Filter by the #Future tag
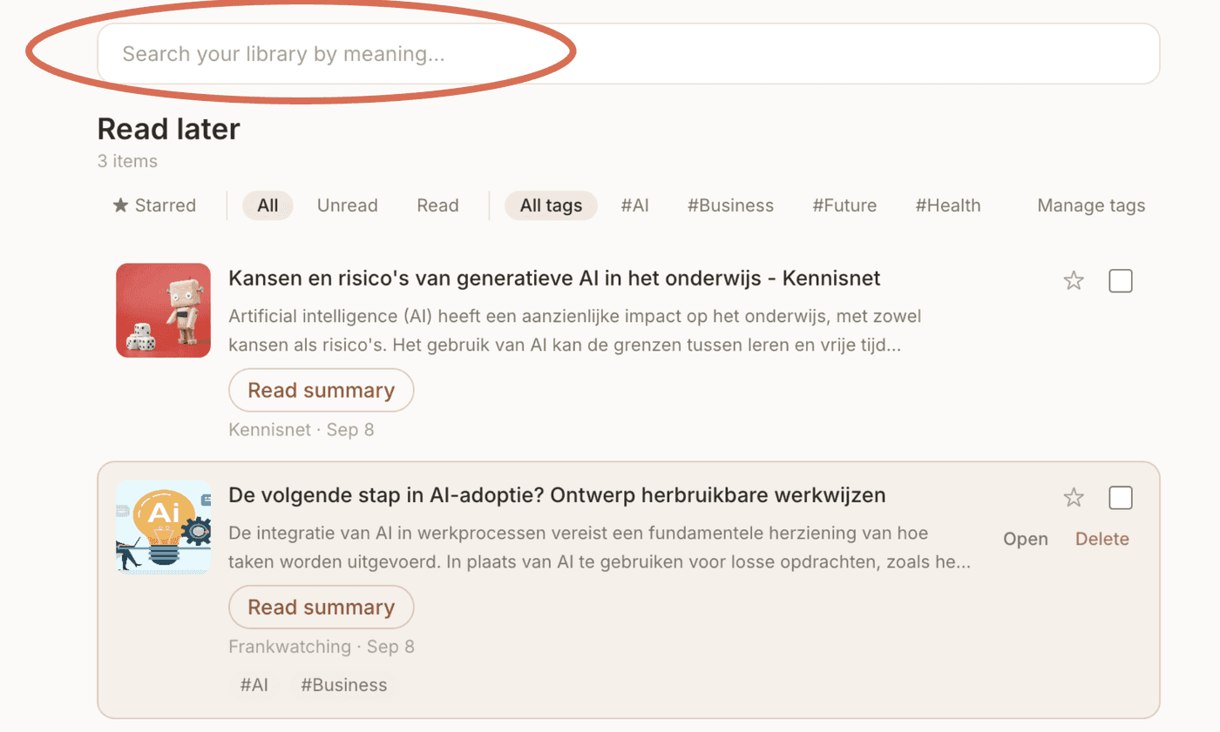This screenshot has height=732, width=1220. click(844, 205)
